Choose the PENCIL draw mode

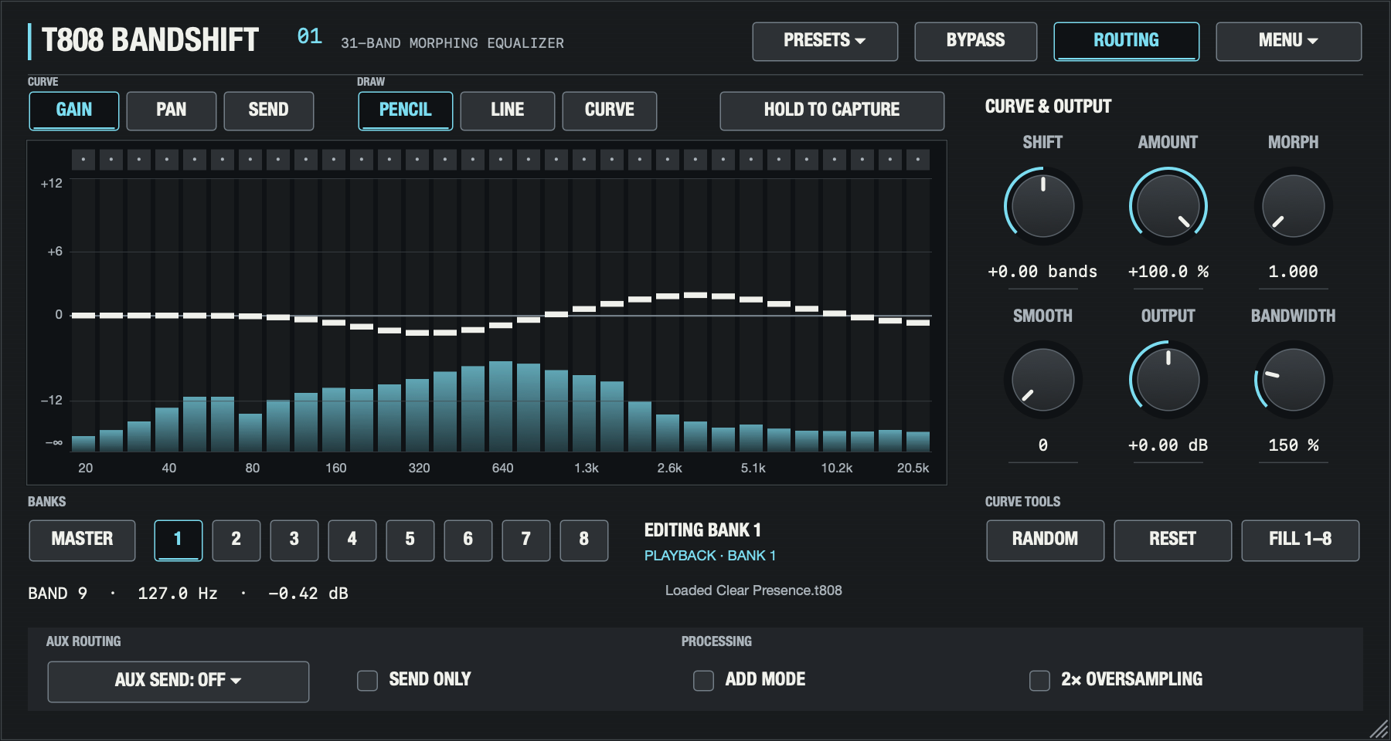(406, 110)
